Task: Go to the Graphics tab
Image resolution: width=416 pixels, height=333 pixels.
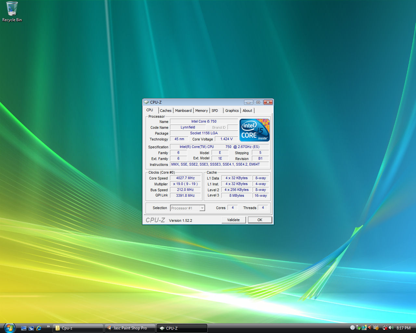Action: click(x=232, y=111)
